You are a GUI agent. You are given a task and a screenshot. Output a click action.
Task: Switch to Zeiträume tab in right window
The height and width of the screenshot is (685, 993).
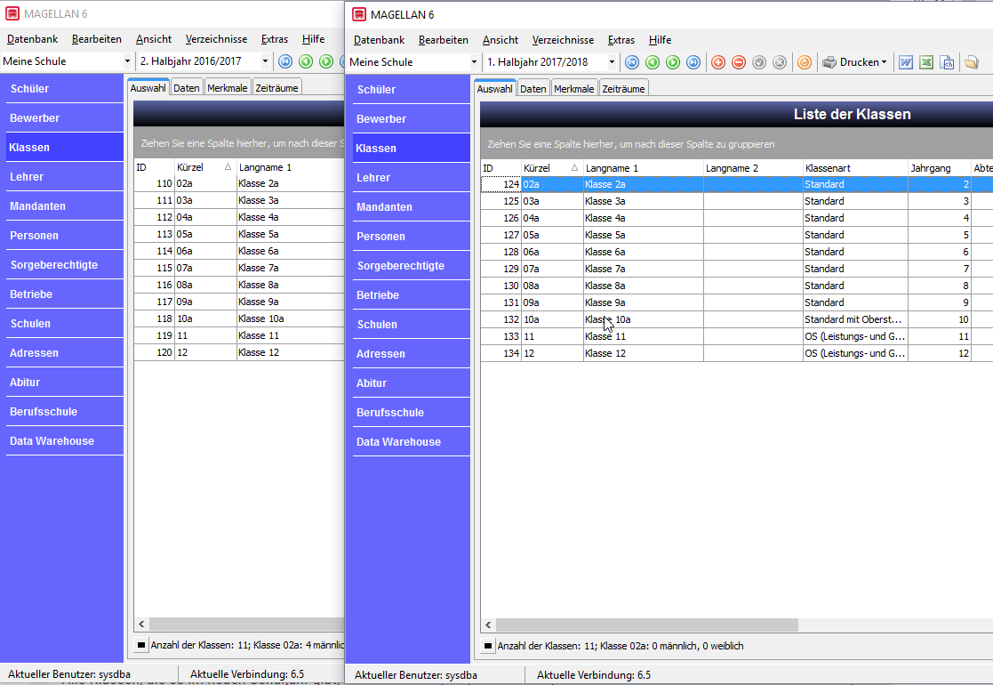click(x=623, y=89)
